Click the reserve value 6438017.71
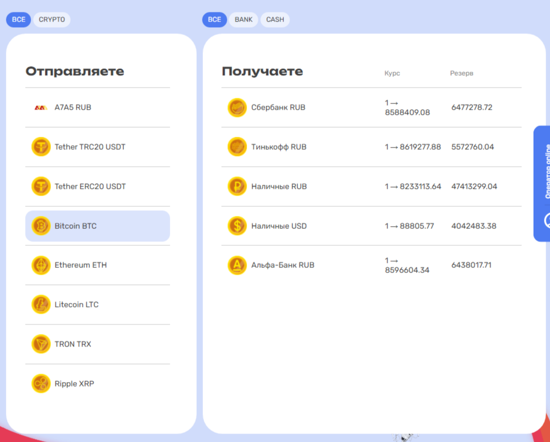 pyautogui.click(x=471, y=265)
